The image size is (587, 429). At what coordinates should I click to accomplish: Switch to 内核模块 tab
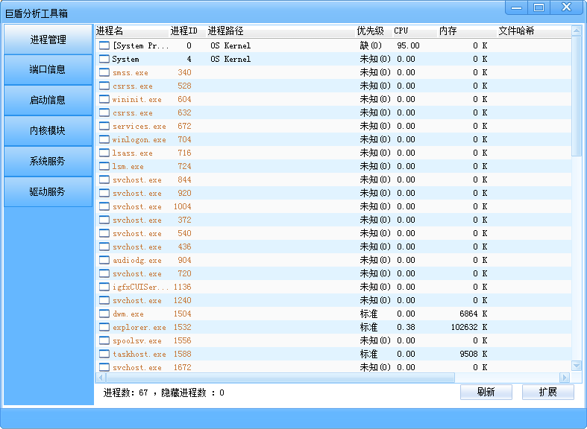48,131
